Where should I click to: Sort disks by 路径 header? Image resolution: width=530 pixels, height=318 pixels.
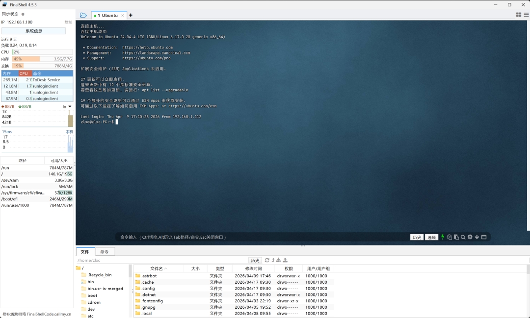click(x=22, y=161)
